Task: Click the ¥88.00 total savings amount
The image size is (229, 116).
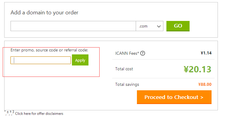Action: click(x=205, y=84)
